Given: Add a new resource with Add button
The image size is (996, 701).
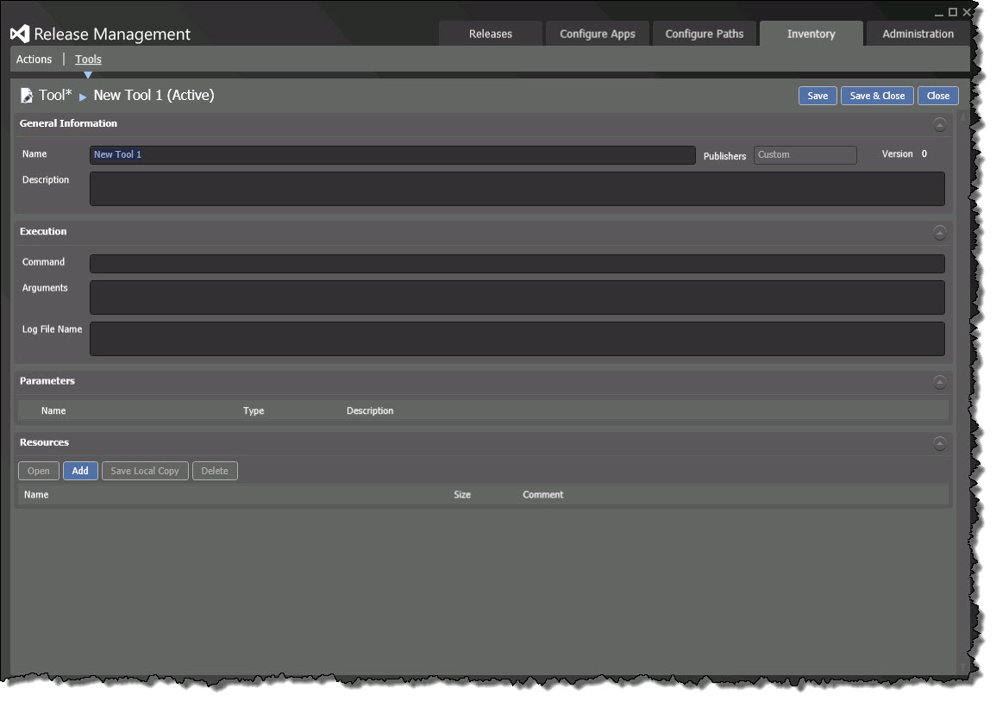Looking at the screenshot, I should 80,471.
